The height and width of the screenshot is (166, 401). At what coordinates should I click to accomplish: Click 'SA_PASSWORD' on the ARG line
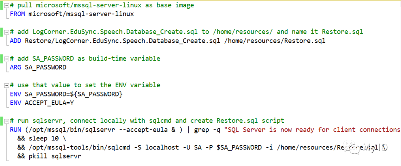tap(46, 67)
